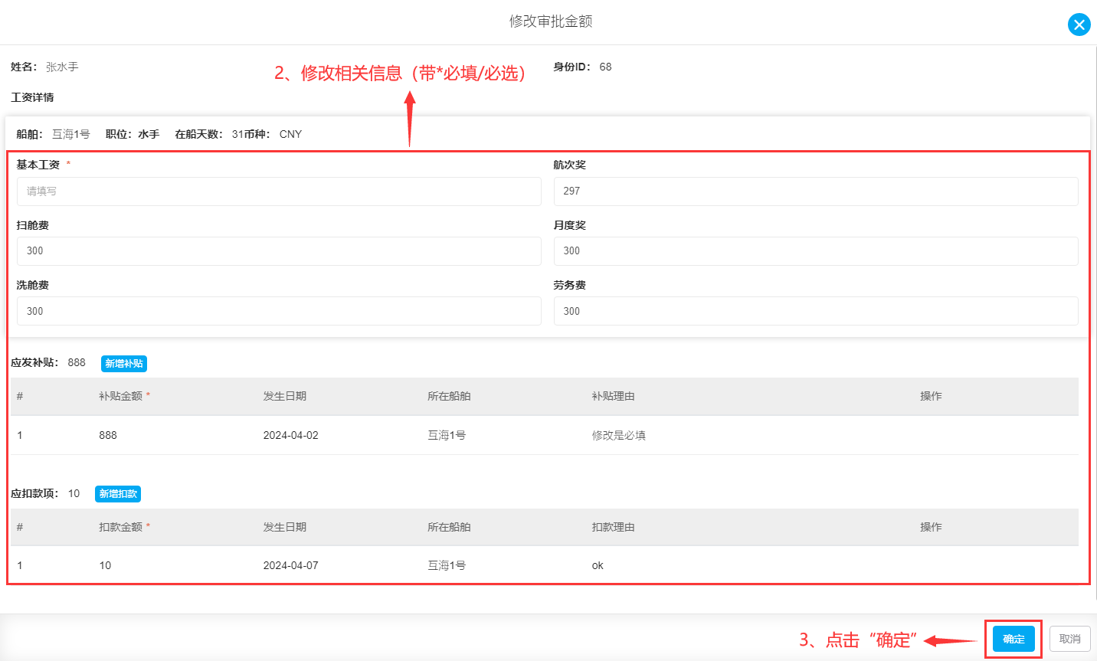Confirm changes with the 确定 button

pos(1013,639)
